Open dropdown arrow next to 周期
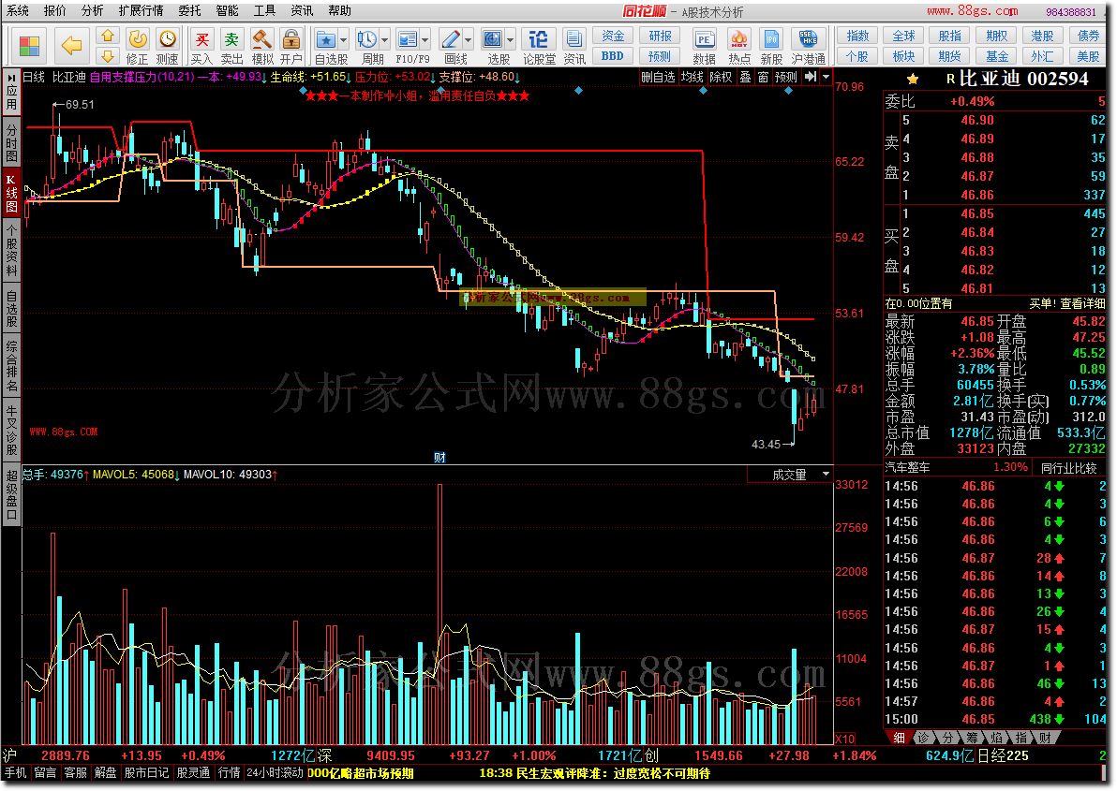Viewport: 1117px width, 791px height. coord(385,40)
